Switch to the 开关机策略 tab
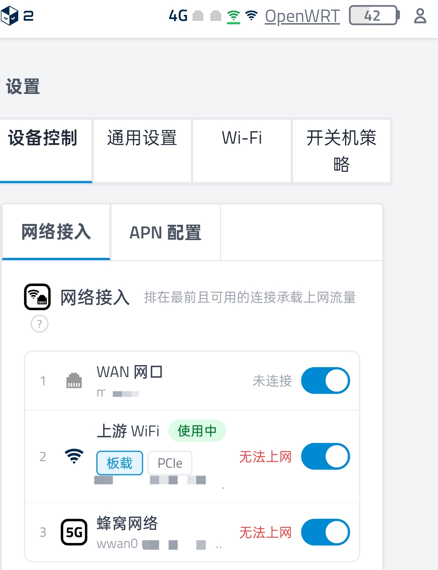Viewport: 438px width, 570px height. pos(341,151)
